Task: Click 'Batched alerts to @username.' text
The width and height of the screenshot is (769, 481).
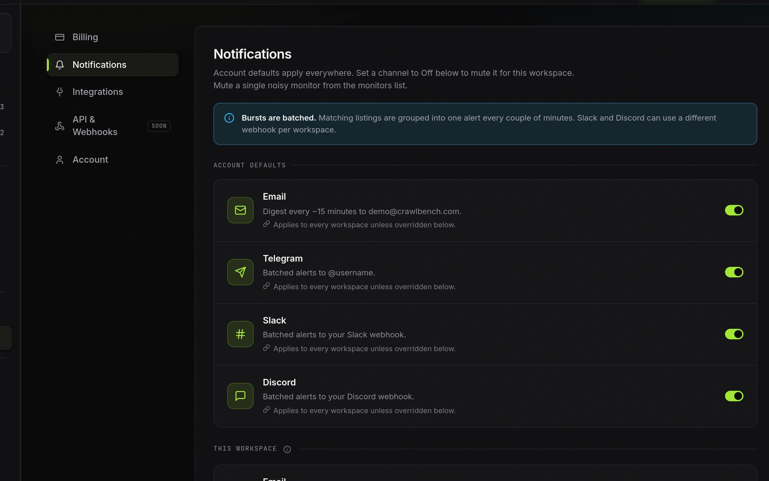Action: 319,273
